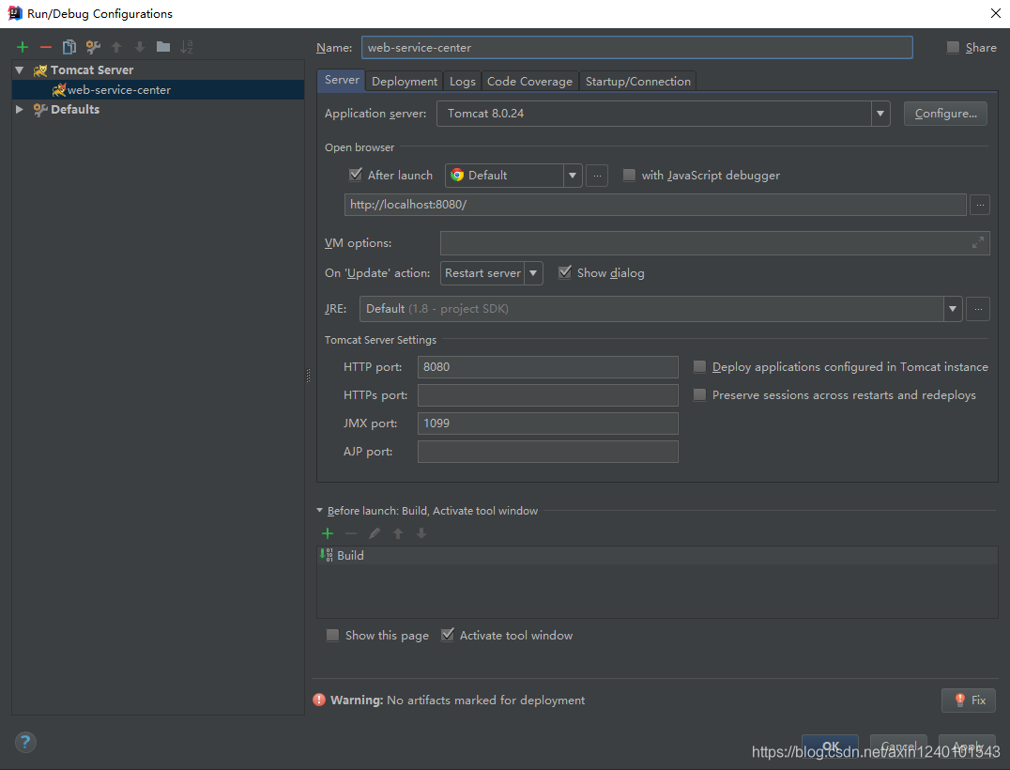Switch to Startup/Connection tab
Image resolution: width=1010 pixels, height=770 pixels.
pos(637,81)
